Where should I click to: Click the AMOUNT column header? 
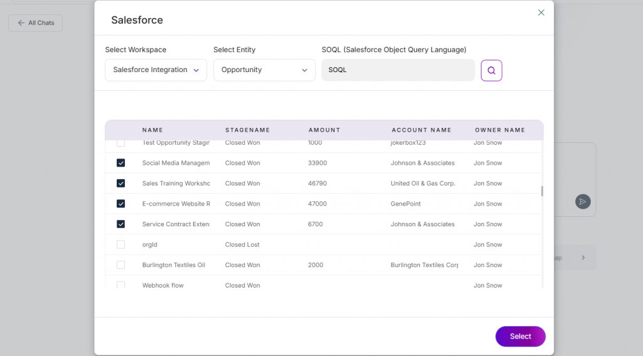[325, 130]
